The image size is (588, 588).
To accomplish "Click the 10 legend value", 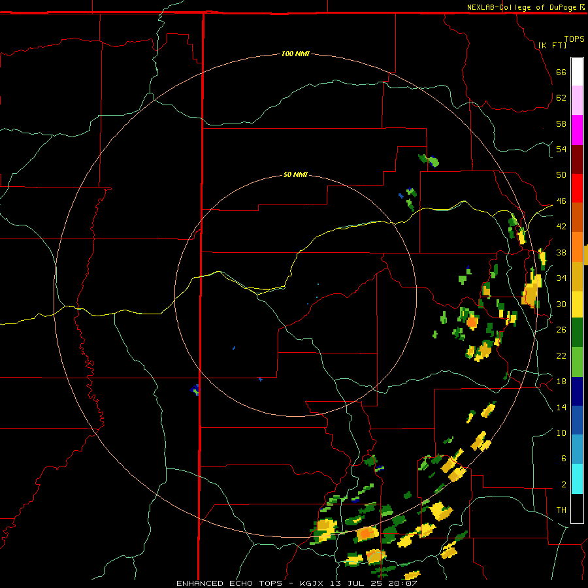I will 561,433.
